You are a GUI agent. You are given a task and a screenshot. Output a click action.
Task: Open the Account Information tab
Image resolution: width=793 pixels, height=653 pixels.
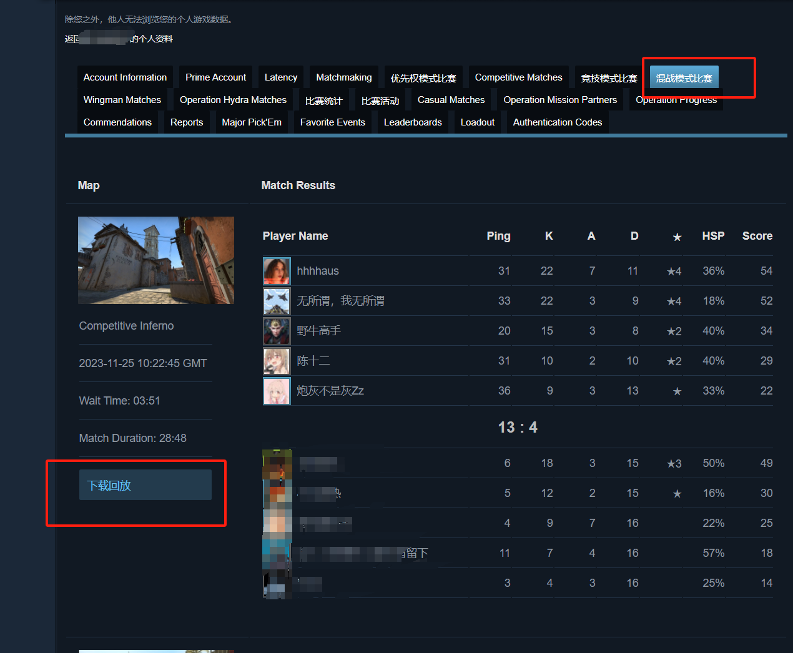[125, 77]
